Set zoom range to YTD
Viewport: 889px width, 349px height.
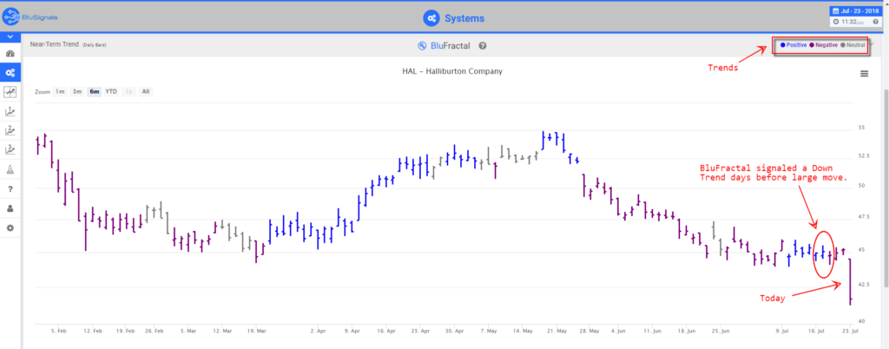tap(111, 91)
